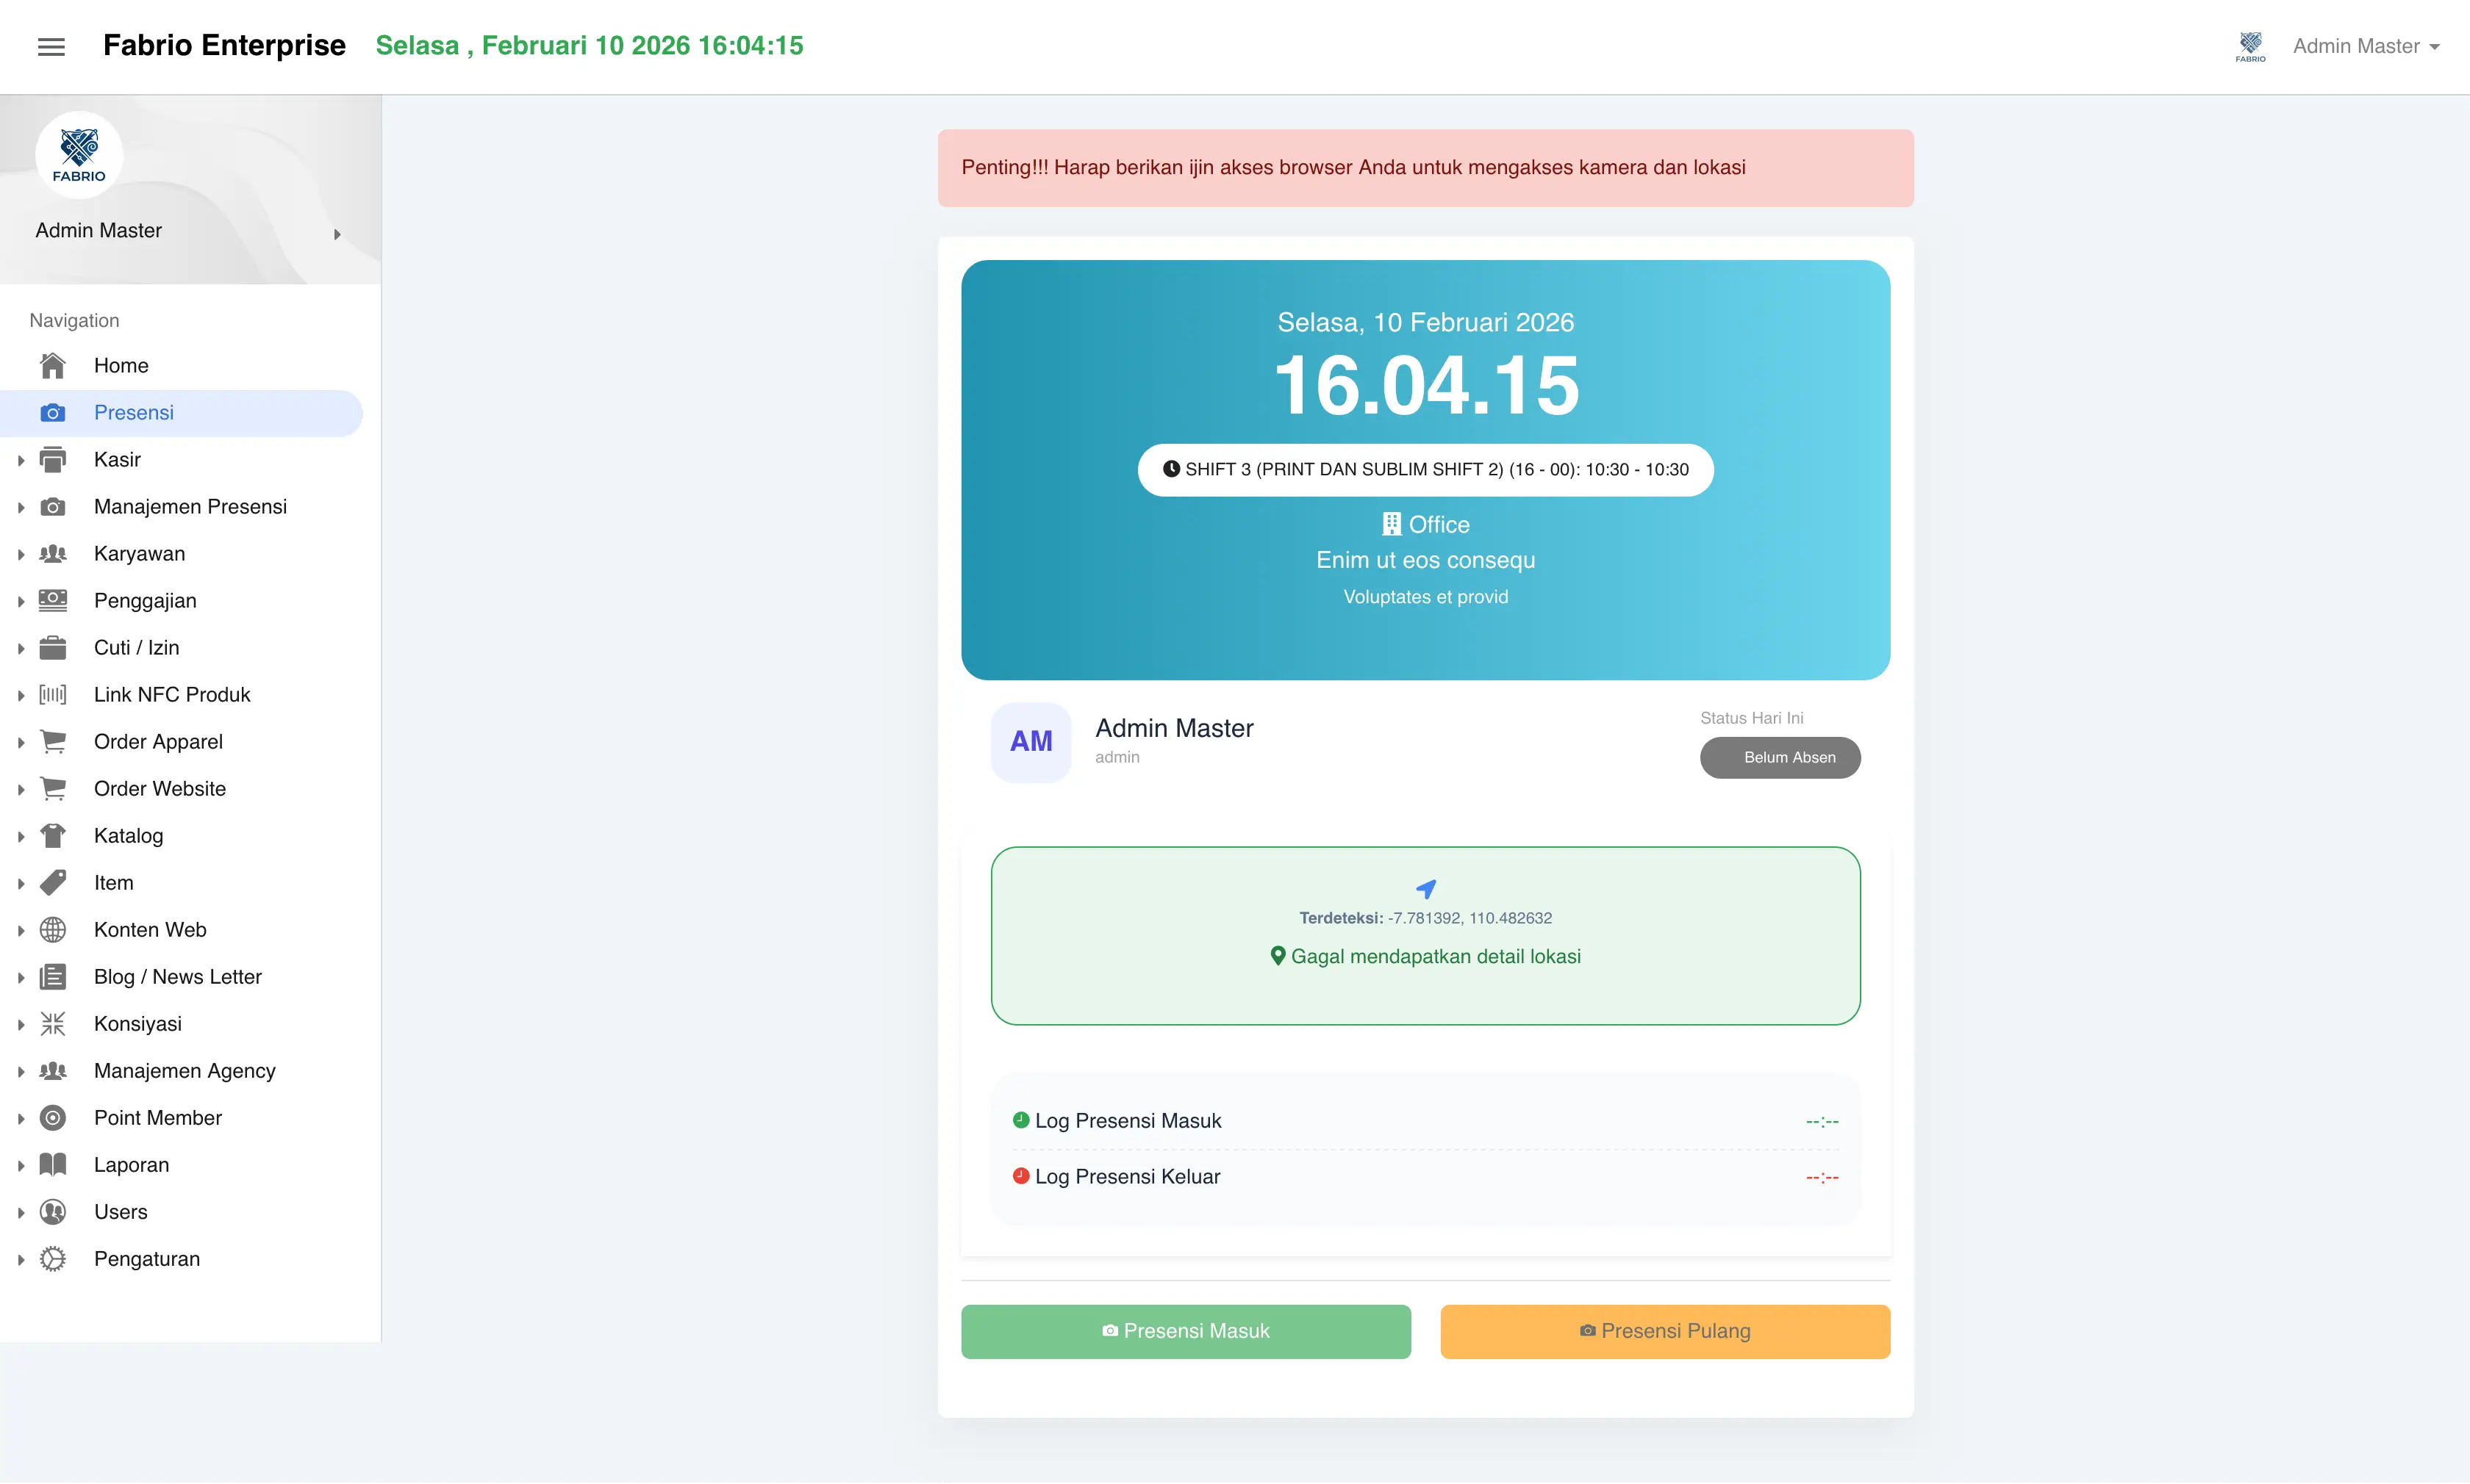Expand the Penggajian menu arrow
This screenshot has width=2470, height=1484.
[x=21, y=601]
